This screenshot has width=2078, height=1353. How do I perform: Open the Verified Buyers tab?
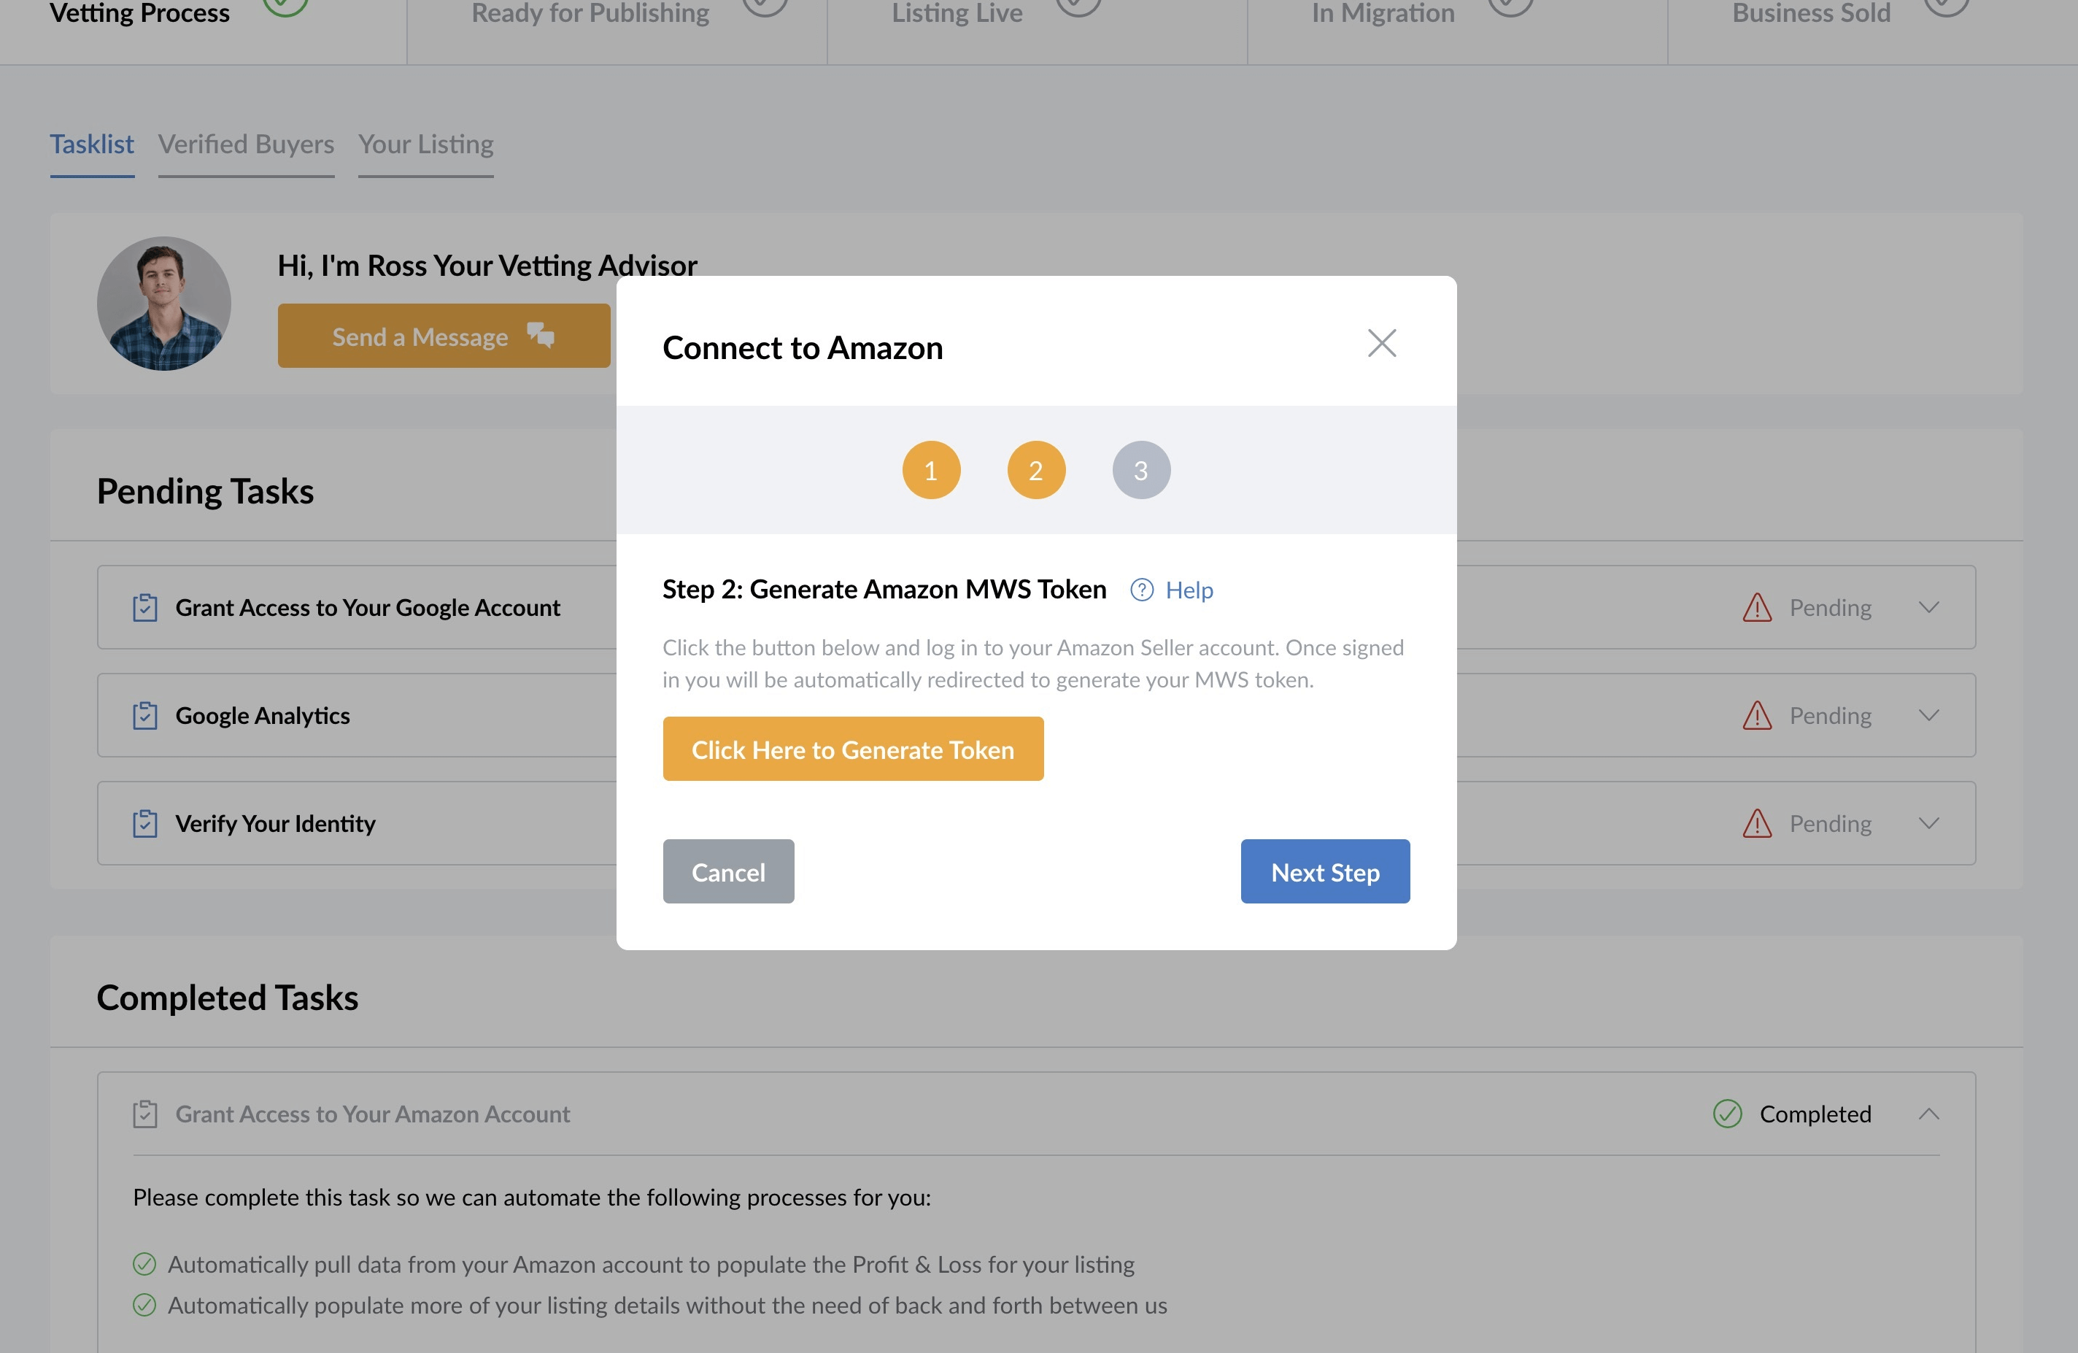(x=246, y=144)
